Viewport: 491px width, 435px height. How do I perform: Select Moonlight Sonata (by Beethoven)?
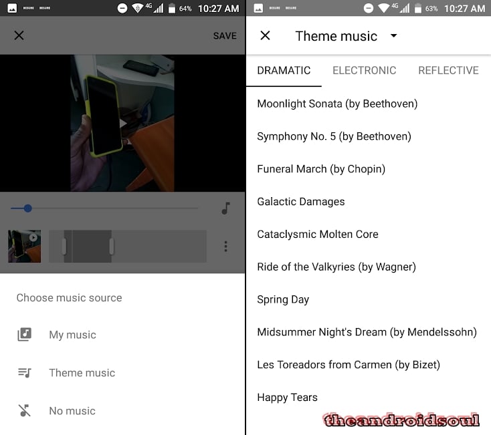coord(369,104)
